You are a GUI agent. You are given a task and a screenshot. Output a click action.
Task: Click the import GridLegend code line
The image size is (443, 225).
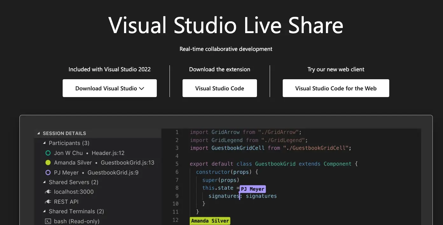pyautogui.click(x=249, y=140)
